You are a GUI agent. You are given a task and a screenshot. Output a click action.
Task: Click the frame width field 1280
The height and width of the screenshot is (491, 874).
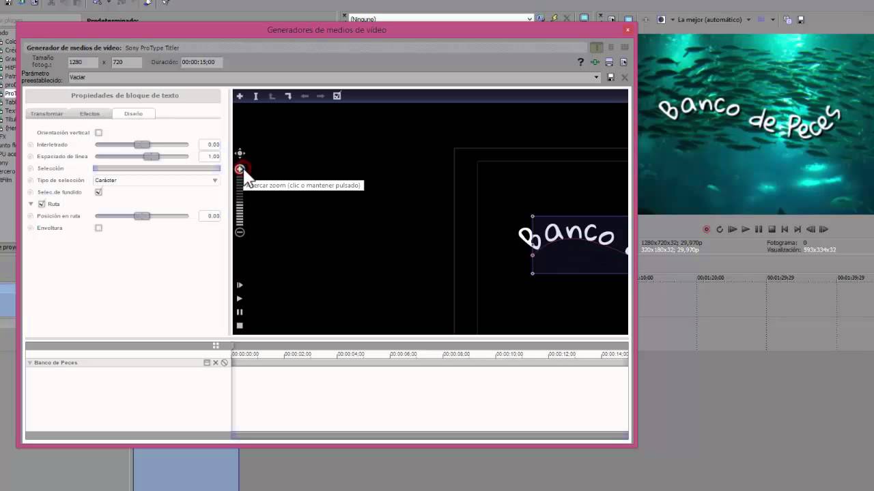[83, 62]
